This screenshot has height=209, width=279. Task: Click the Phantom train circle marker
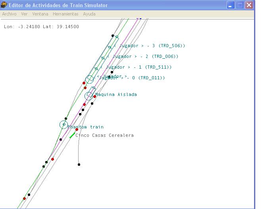tap(63, 125)
